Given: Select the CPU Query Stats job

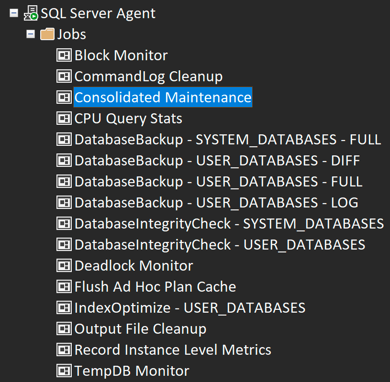Looking at the screenshot, I should coord(128,119).
